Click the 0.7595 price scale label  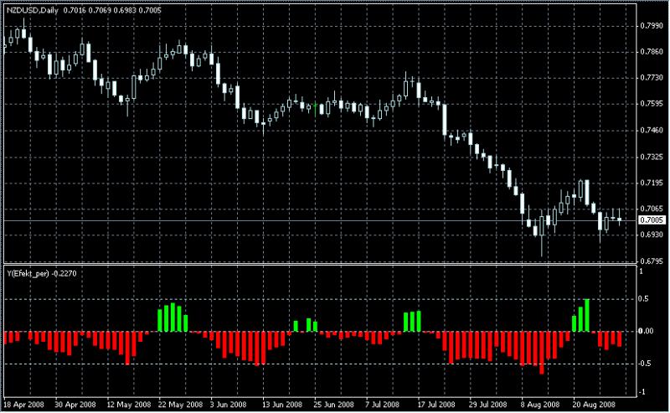(x=652, y=104)
